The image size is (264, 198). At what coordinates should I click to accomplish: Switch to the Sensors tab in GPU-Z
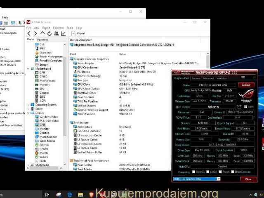196,78
